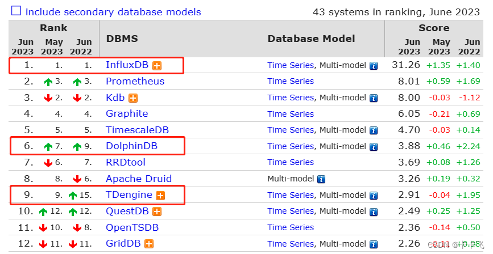
Task: Select DolphinDB score 3.88
Action: tap(409, 146)
